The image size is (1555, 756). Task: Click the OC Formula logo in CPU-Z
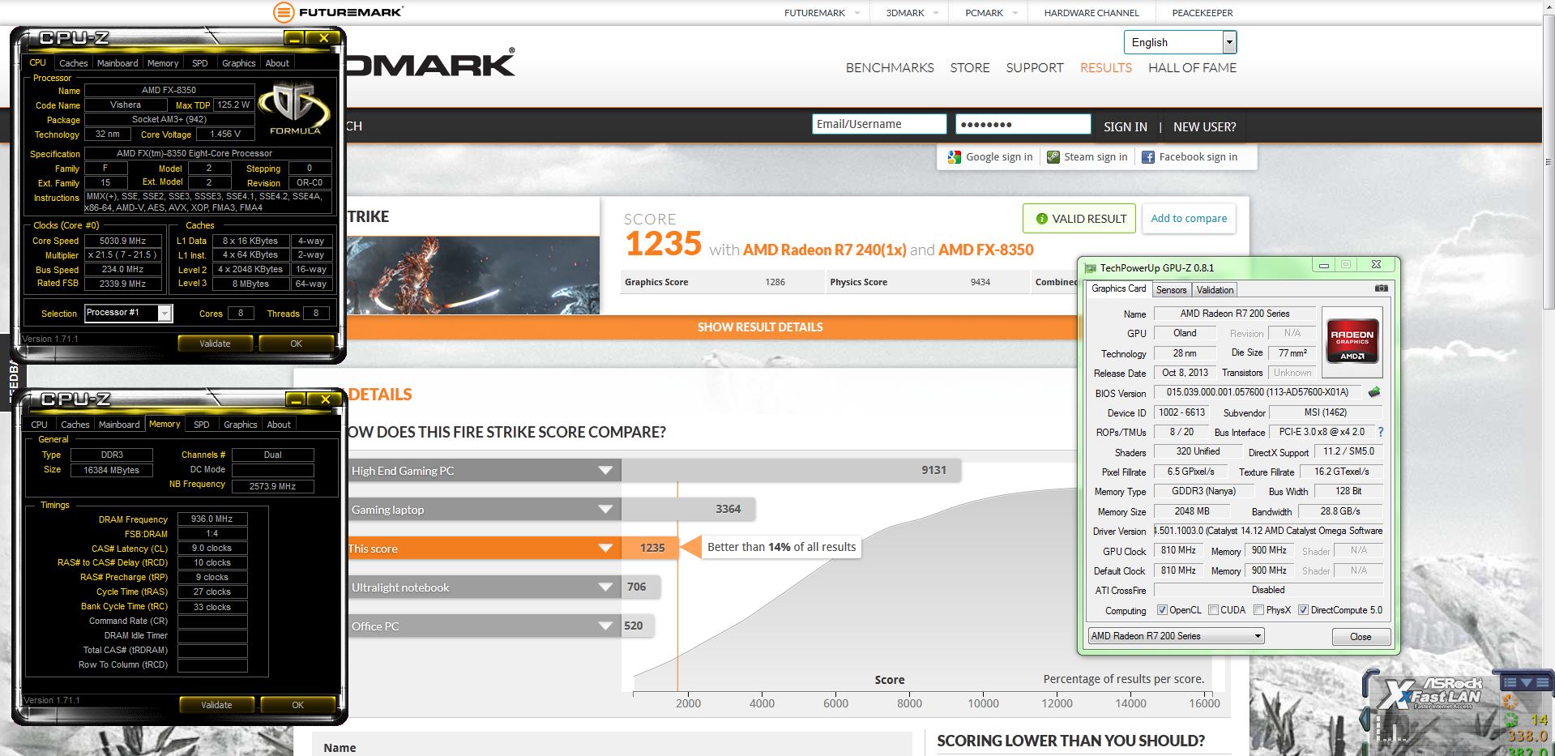pos(295,108)
